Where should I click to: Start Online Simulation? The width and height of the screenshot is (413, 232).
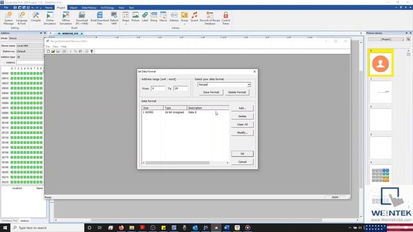point(50,18)
